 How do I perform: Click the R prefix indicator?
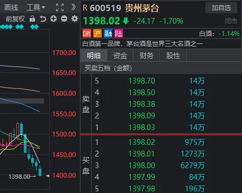point(85,8)
